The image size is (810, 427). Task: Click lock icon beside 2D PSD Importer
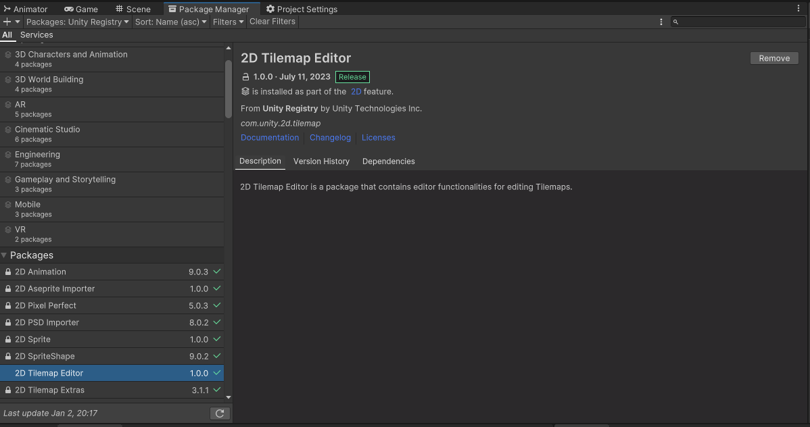(x=7, y=322)
